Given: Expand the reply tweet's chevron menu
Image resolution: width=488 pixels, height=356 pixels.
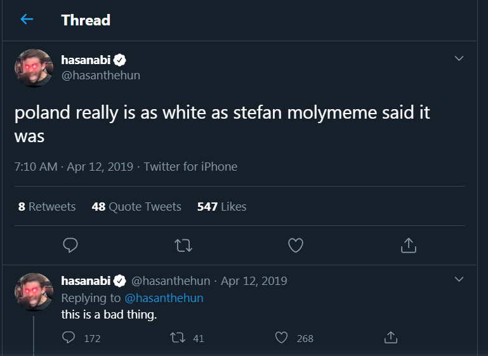Looking at the screenshot, I should pyautogui.click(x=459, y=279).
